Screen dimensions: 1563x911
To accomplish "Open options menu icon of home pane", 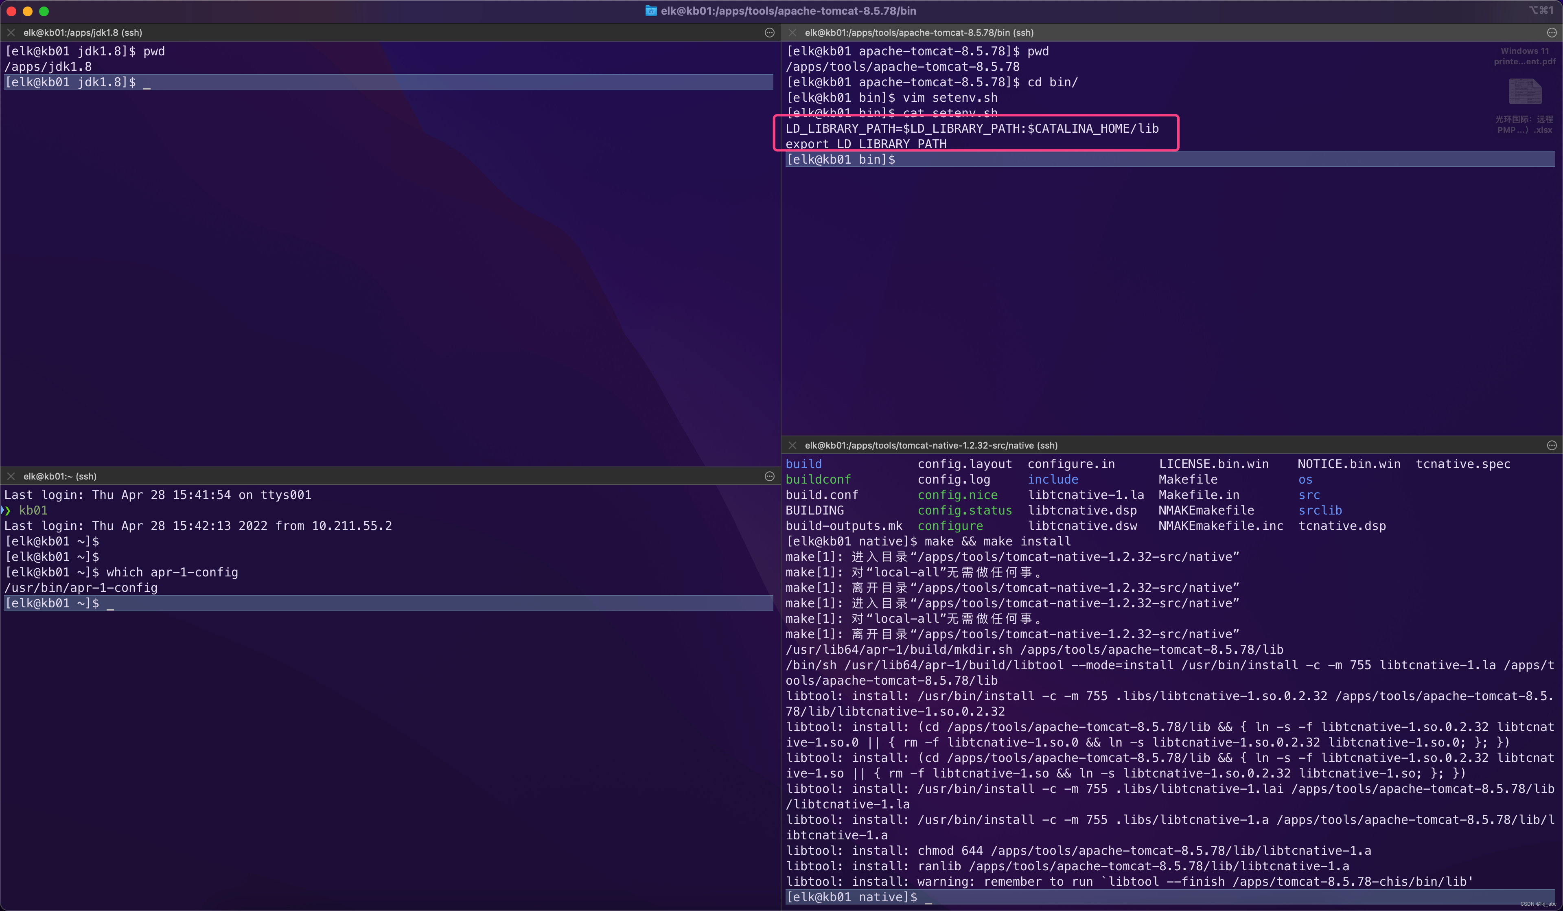I will pos(769,476).
